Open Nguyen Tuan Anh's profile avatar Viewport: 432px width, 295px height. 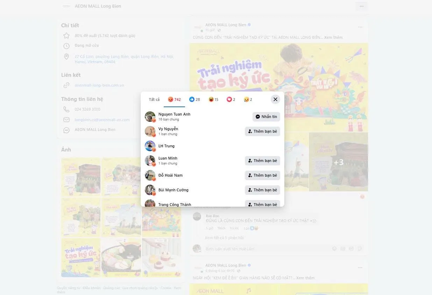[x=150, y=117]
